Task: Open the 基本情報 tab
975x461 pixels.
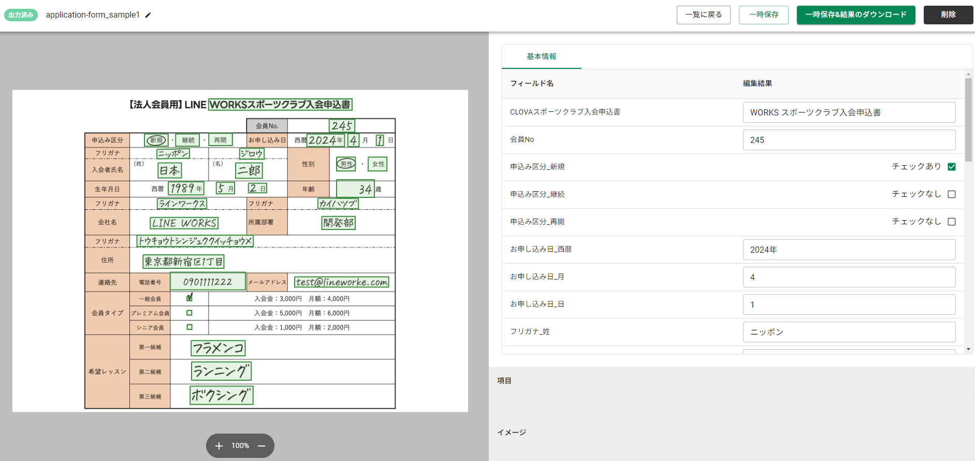Action: (542, 56)
